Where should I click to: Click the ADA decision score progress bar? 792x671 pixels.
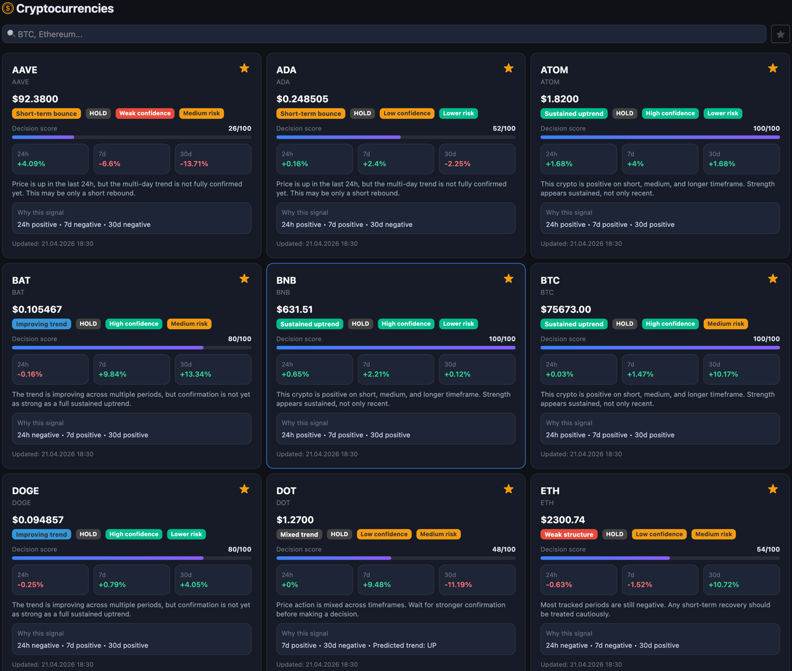[396, 137]
